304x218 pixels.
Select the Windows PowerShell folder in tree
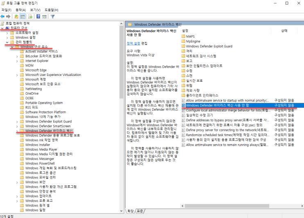(40, 163)
